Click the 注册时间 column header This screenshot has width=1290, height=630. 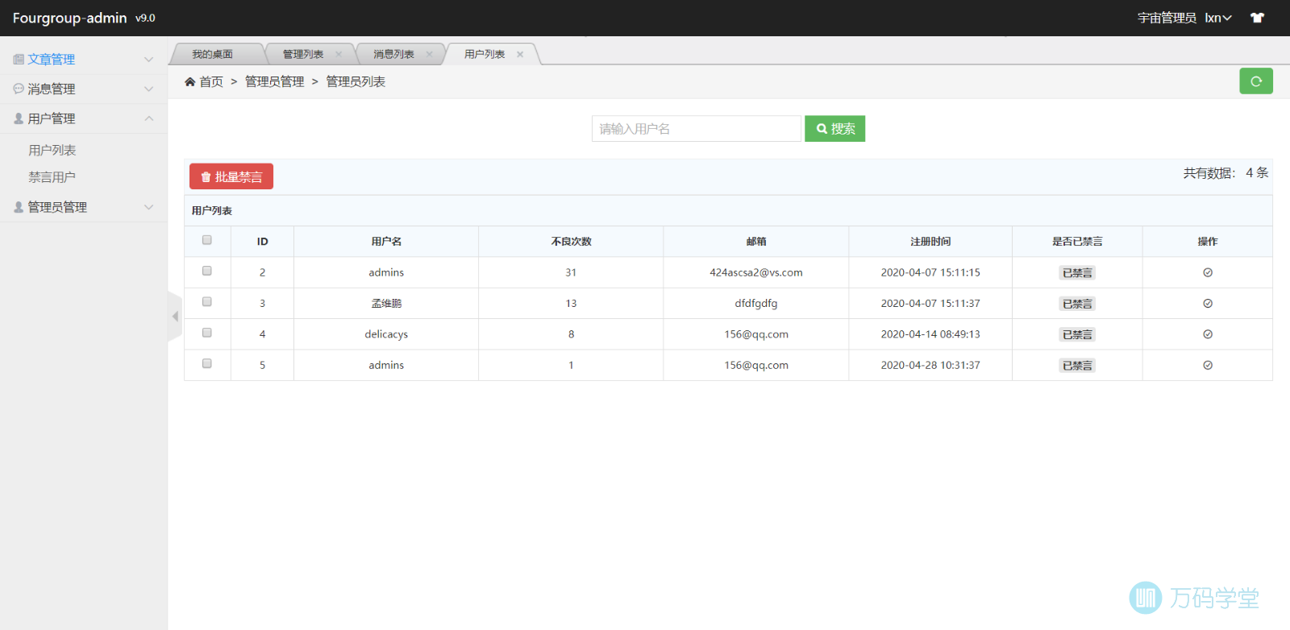click(x=930, y=242)
